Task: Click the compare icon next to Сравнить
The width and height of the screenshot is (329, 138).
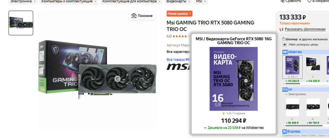Action: pos(283,1)
